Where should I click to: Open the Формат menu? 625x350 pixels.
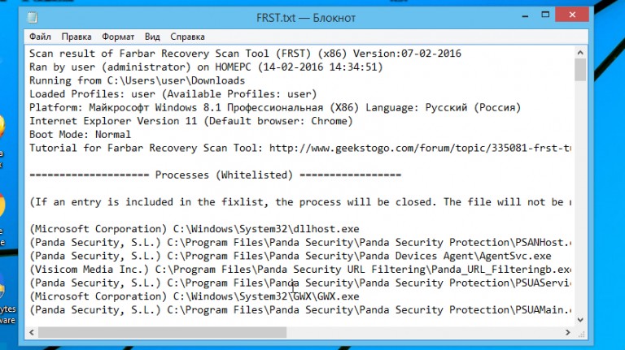(x=118, y=37)
